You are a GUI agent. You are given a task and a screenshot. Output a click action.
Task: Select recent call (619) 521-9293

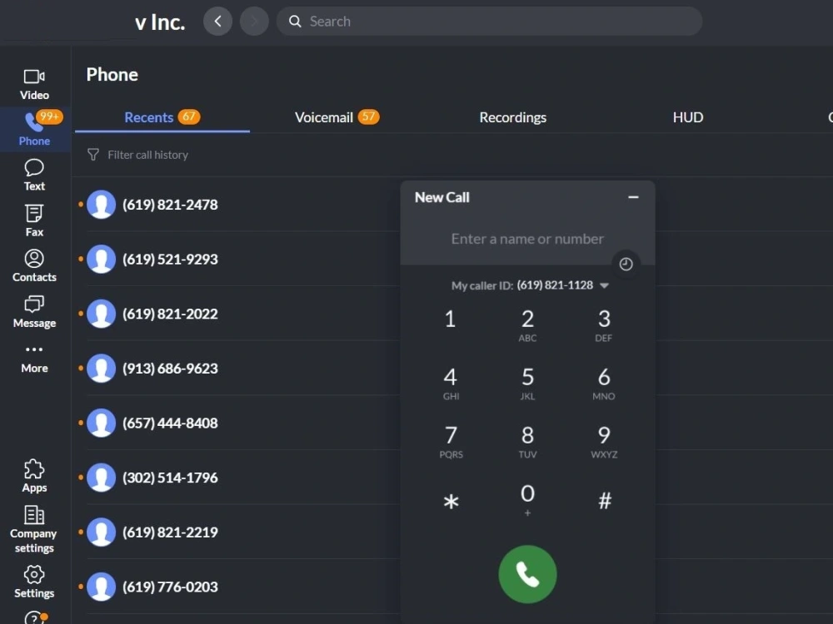click(x=170, y=259)
